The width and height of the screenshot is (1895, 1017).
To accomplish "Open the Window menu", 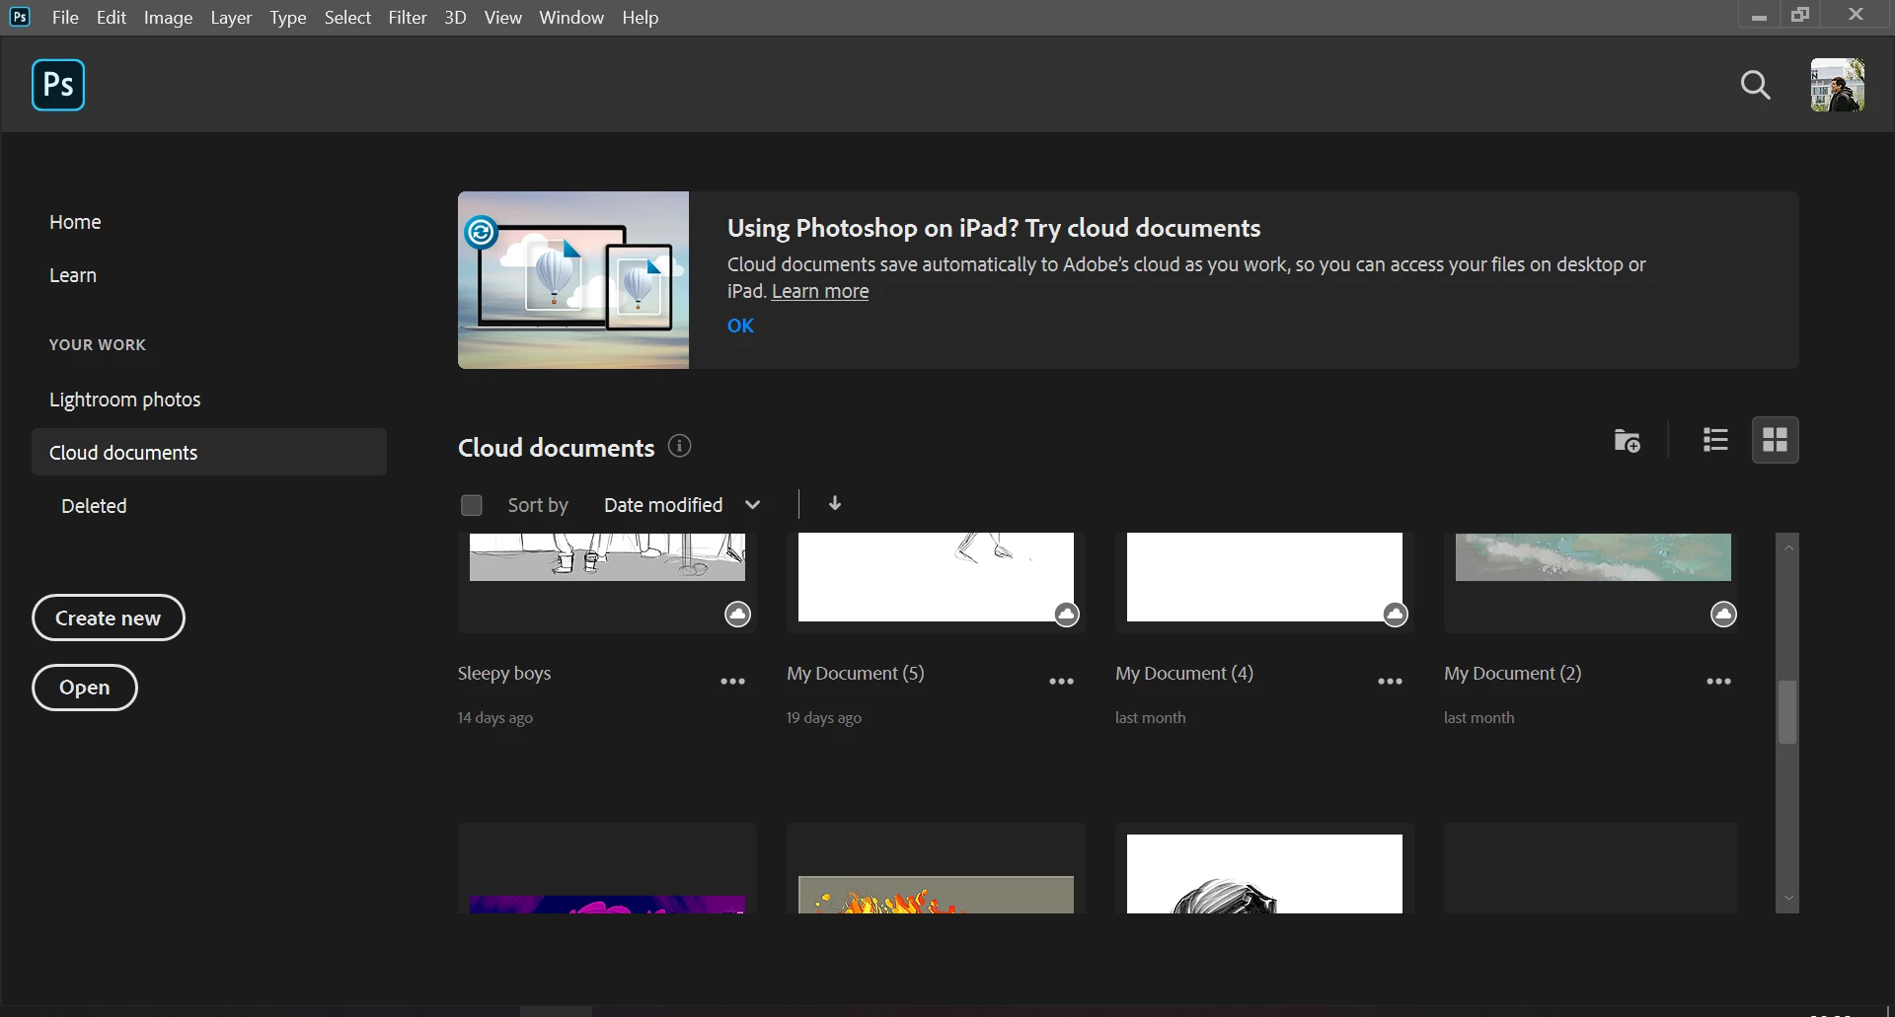I will [x=571, y=18].
